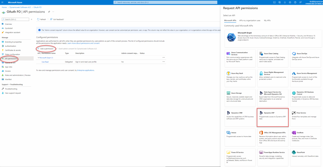The height and width of the screenshot is (167, 323).
Task: Click the top Azure search resources field
Action: coord(165,2)
